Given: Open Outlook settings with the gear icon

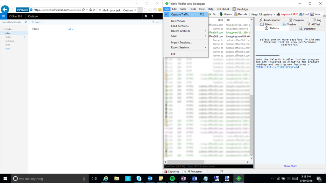Looking at the screenshot, I should [146, 16].
